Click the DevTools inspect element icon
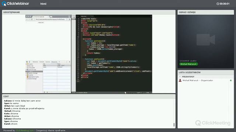This screenshot has height=132, width=236. (x=27, y=62)
